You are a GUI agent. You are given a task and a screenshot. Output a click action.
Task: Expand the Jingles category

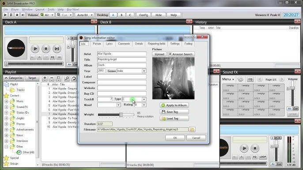(6, 118)
